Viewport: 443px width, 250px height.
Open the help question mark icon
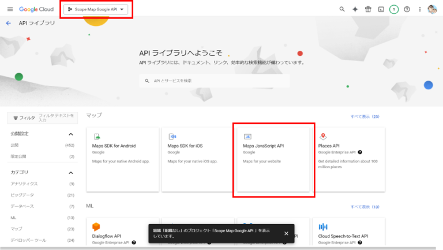[x=407, y=9]
